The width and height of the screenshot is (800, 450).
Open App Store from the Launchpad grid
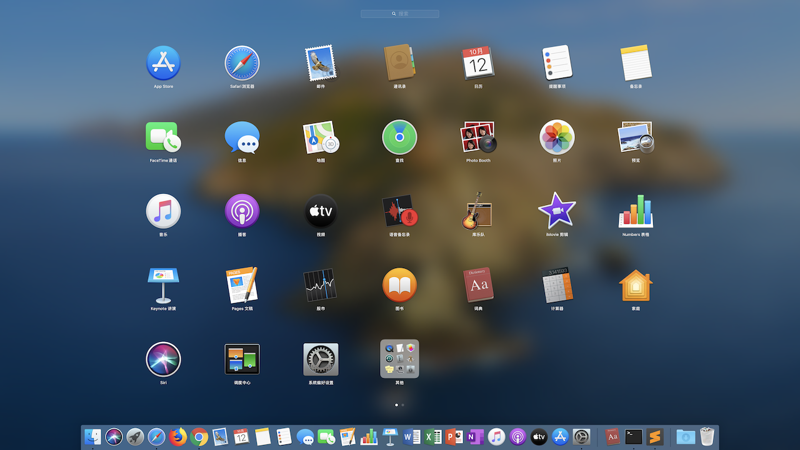tap(163, 62)
